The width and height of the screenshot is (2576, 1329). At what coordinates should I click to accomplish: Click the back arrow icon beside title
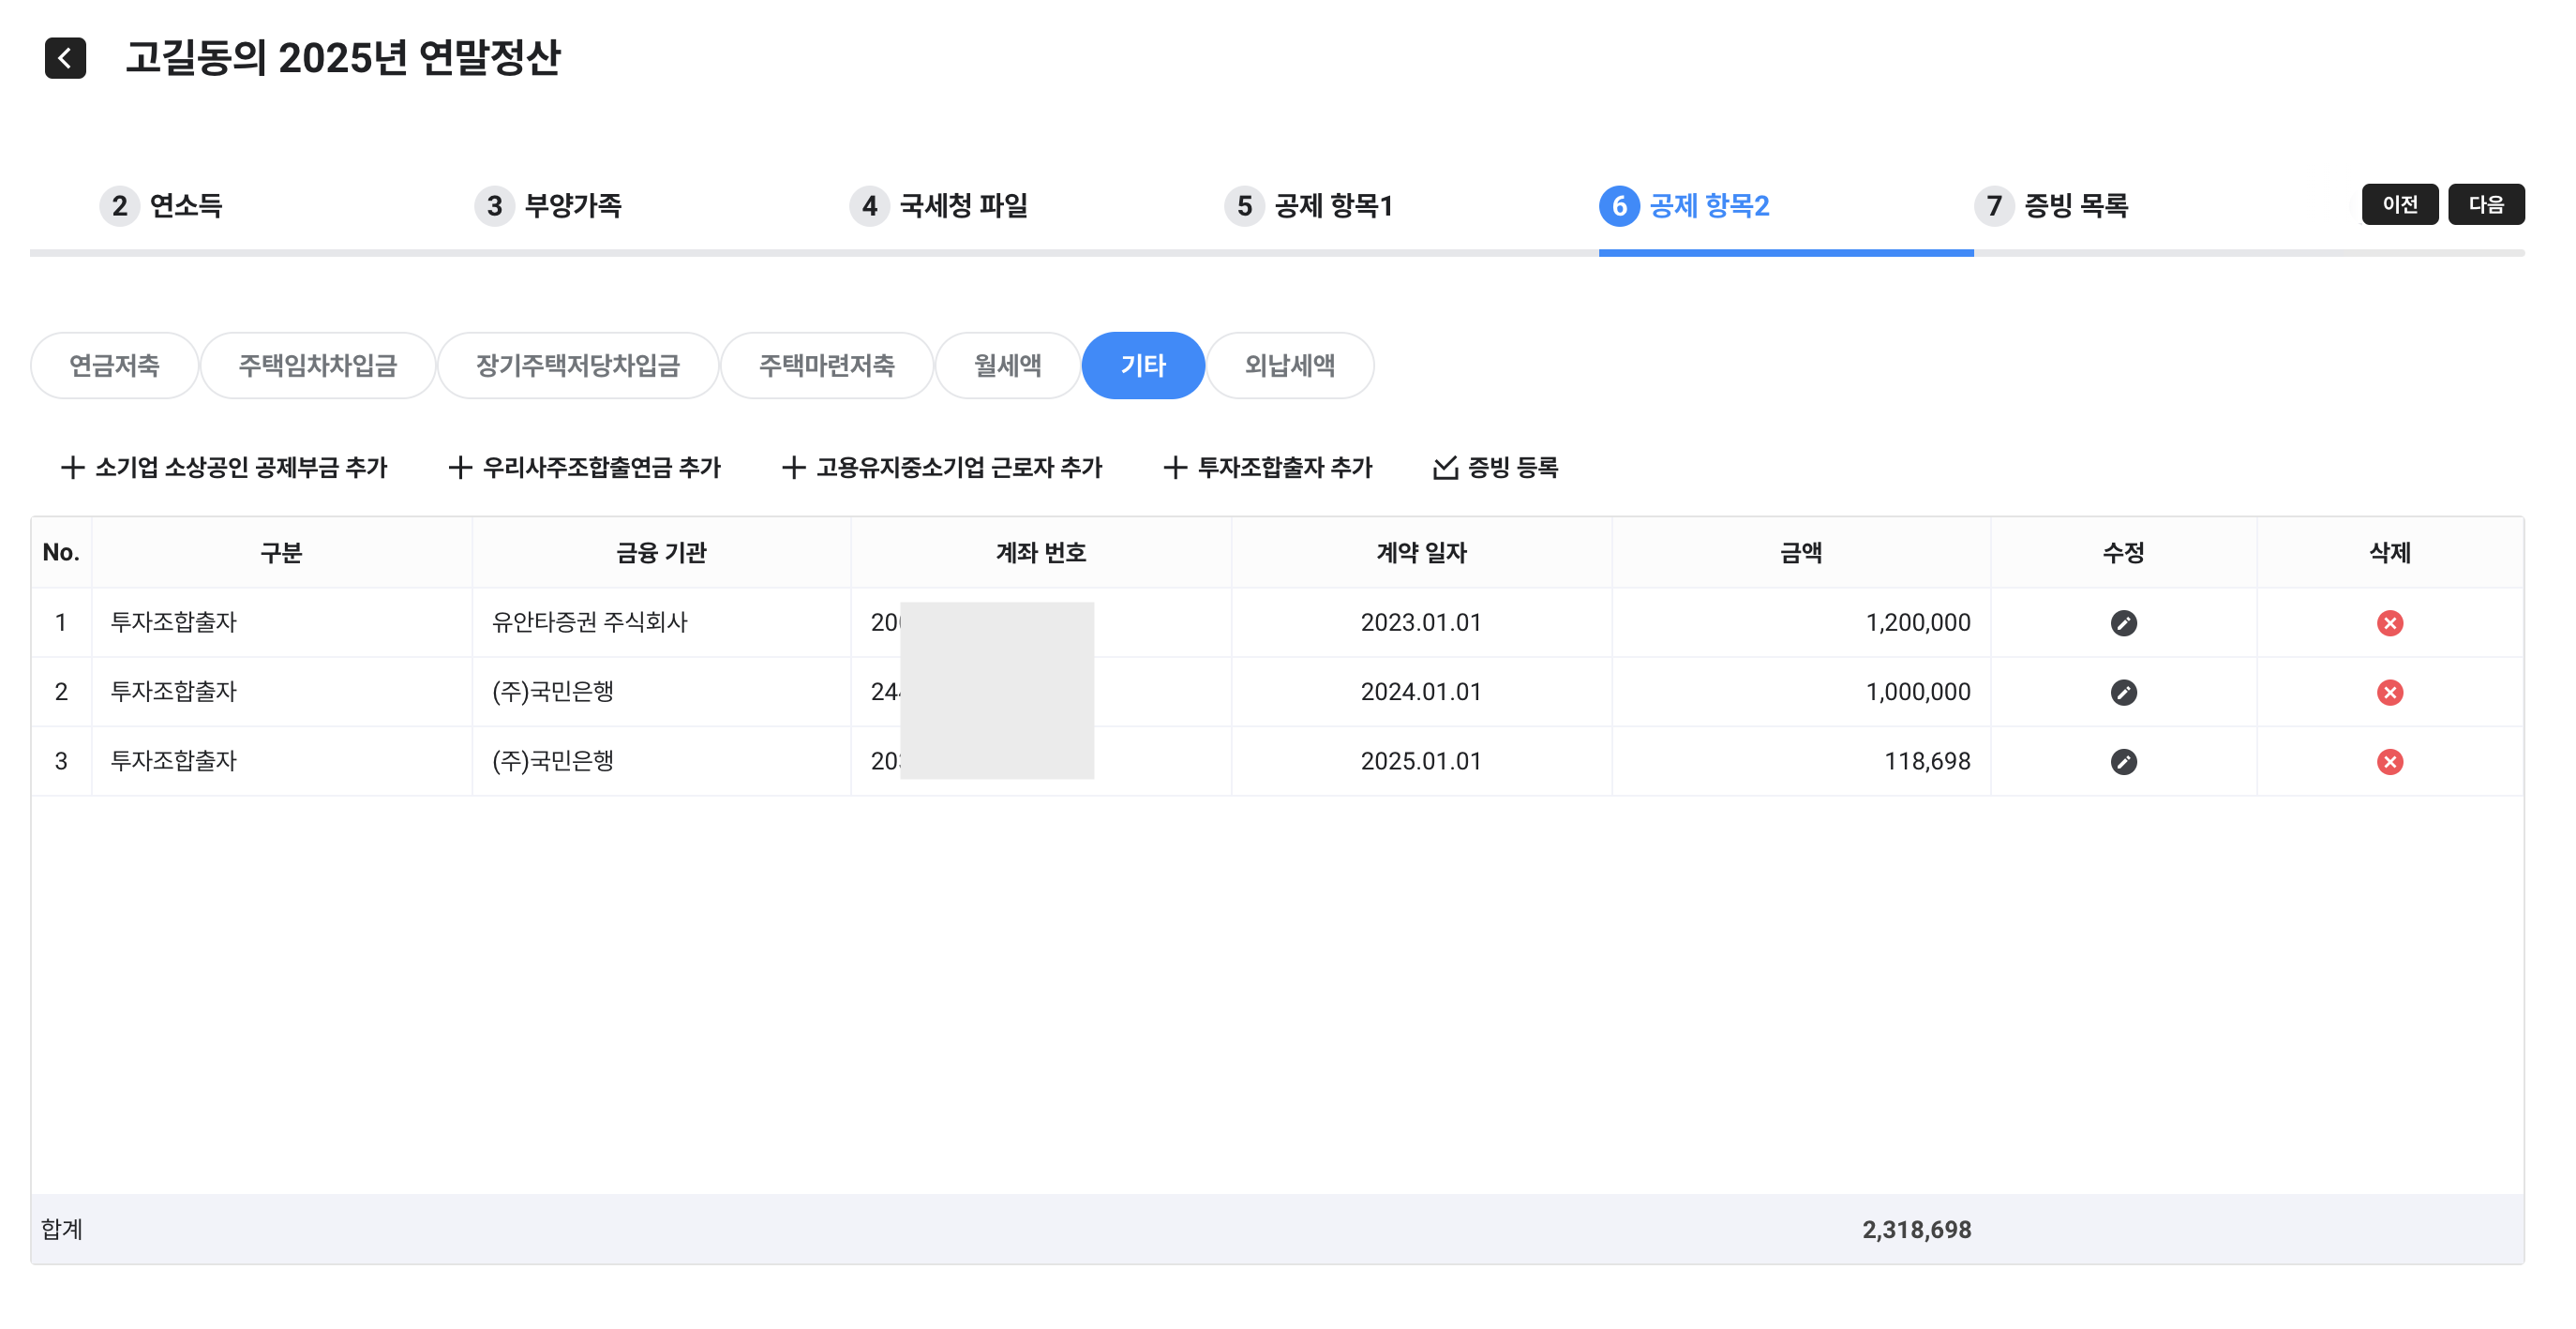(65, 58)
